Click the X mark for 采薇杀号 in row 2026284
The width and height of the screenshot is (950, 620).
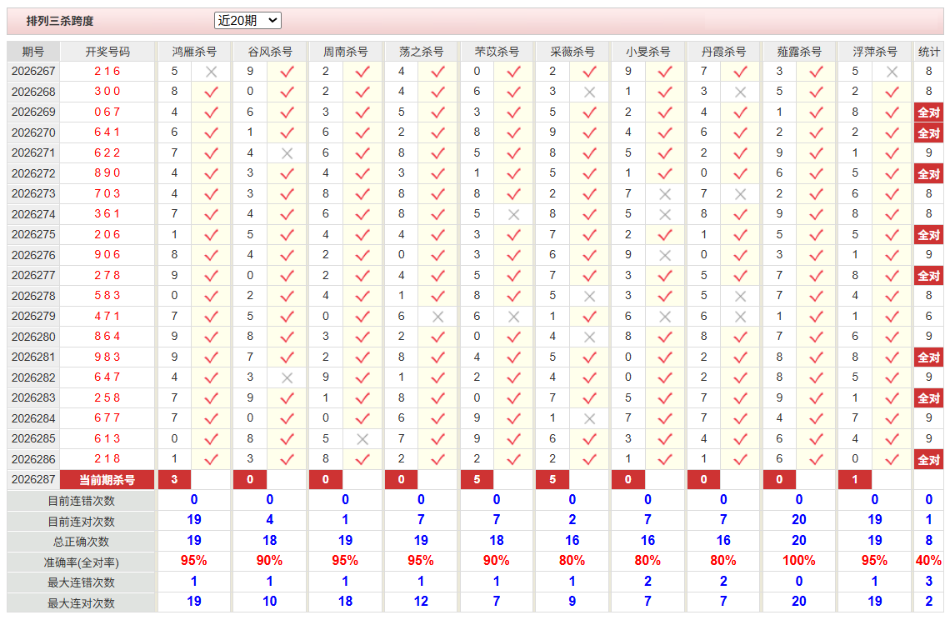coord(589,419)
